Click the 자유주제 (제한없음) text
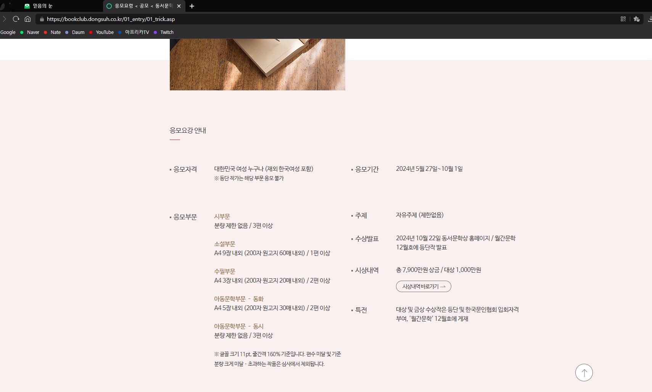 pyautogui.click(x=420, y=215)
